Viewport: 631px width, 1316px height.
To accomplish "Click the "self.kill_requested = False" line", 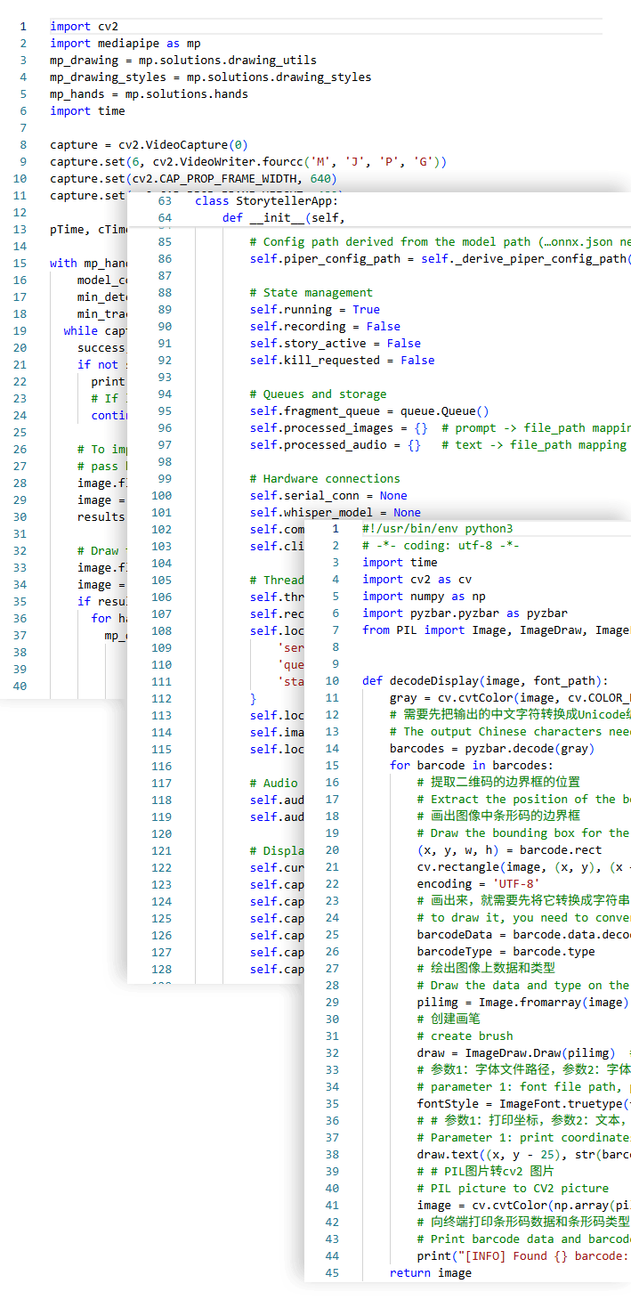I will (342, 361).
